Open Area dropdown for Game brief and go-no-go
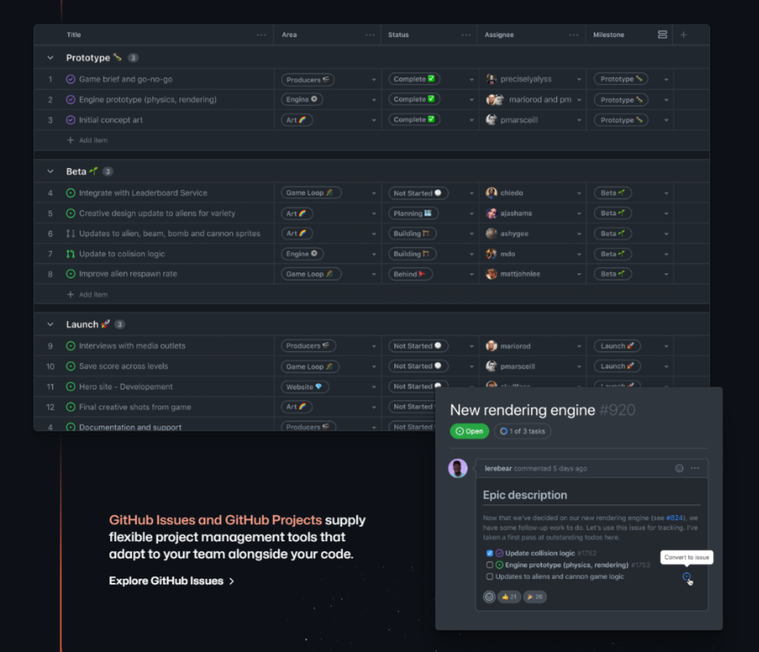This screenshot has width=759, height=652. pyautogui.click(x=374, y=79)
